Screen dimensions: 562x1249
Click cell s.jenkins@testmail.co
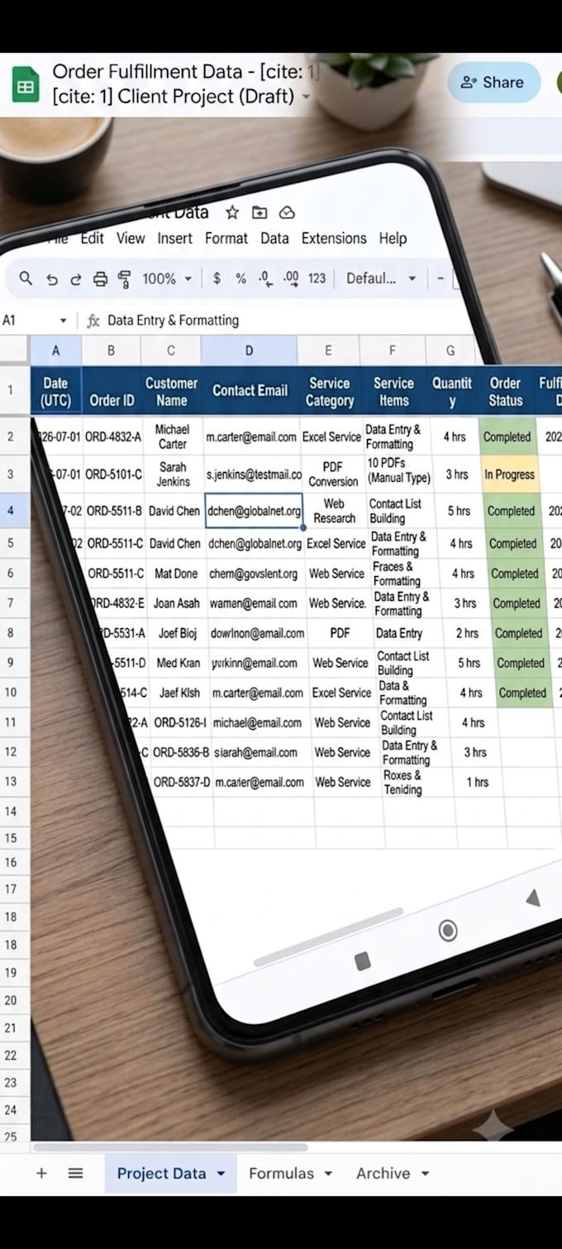click(254, 474)
